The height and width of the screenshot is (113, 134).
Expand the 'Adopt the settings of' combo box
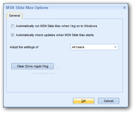coord(94,47)
